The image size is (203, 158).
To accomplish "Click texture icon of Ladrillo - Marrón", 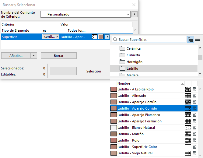I will pyautogui.click(x=194, y=134).
